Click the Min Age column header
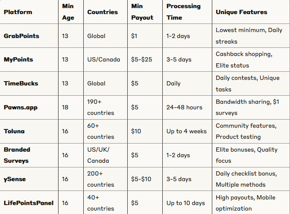This screenshot has height=214, width=290. 68,12
